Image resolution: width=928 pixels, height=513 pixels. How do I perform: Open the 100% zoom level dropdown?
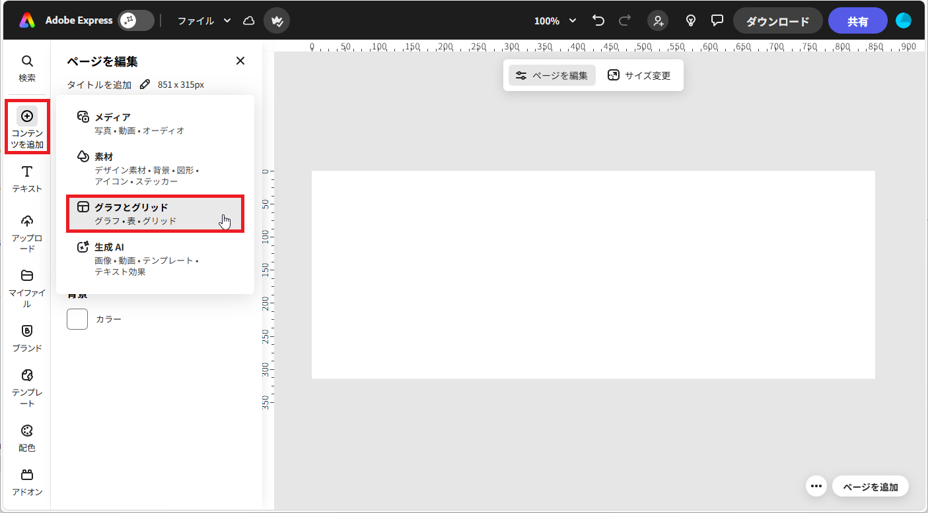pos(555,20)
